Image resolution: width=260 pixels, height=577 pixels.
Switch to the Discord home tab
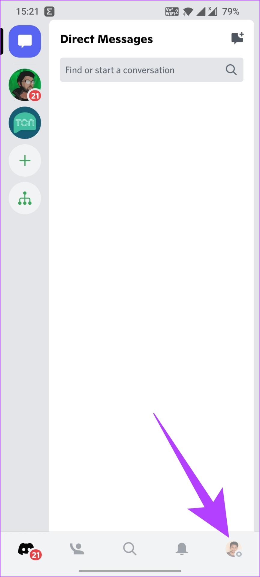click(x=26, y=549)
